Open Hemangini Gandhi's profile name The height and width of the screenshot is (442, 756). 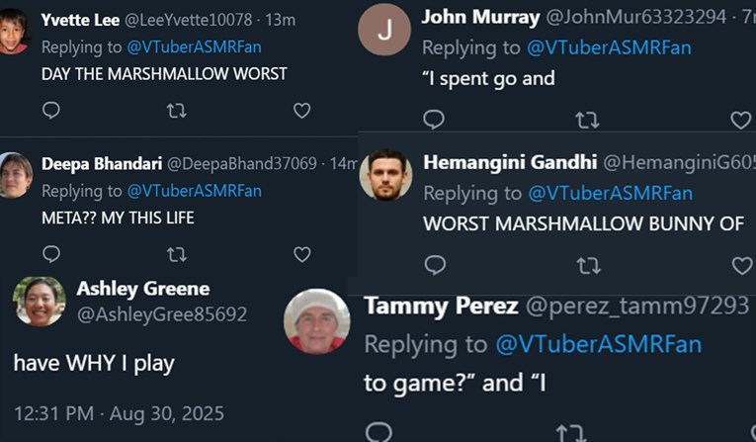[509, 162]
